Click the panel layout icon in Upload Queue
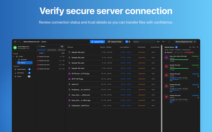Viewport: 212px width, 132px height. pos(190,47)
